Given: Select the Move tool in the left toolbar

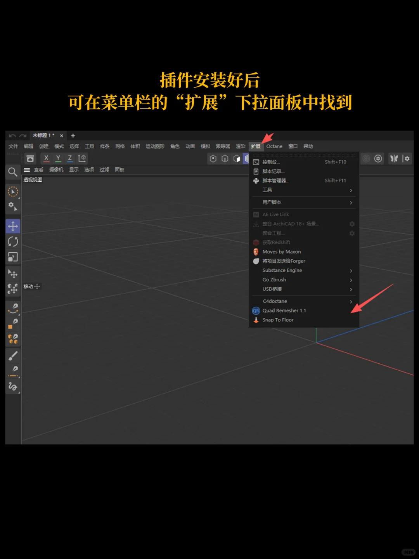Looking at the screenshot, I should point(13,226).
